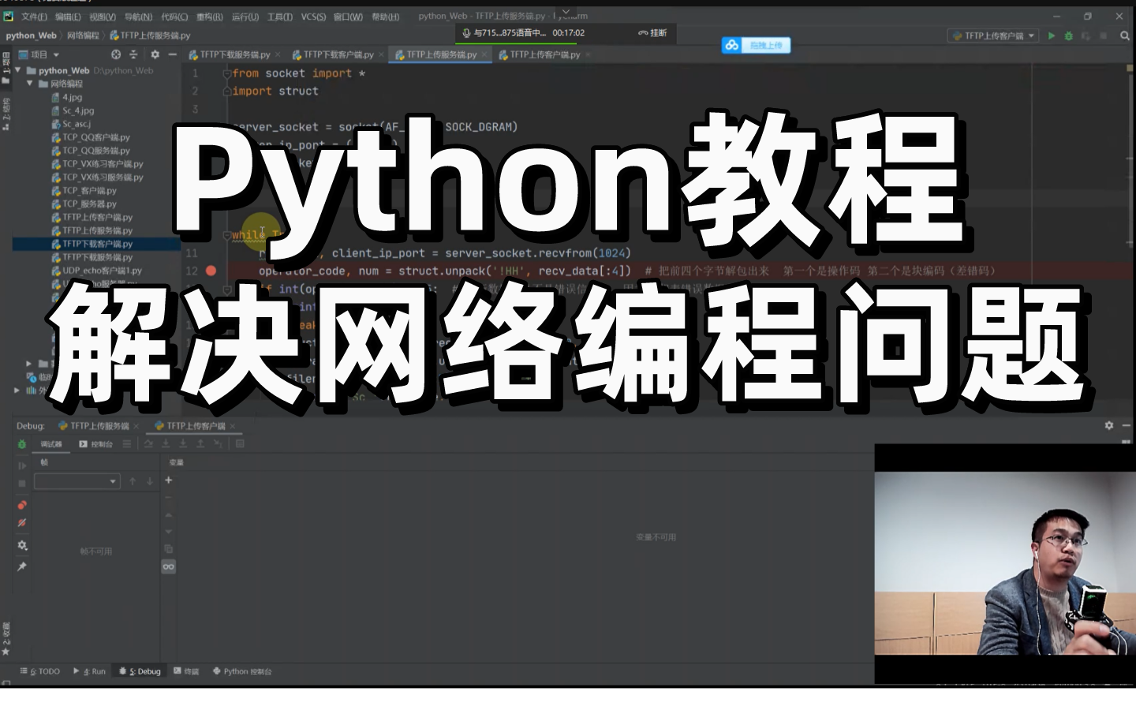The image size is (1136, 710).
Task: Click the Step Into arrow in debug toolbar
Action: tap(166, 443)
